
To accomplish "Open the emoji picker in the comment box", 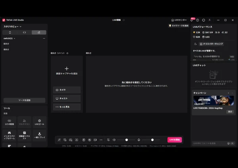I will [x=228, y=143].
